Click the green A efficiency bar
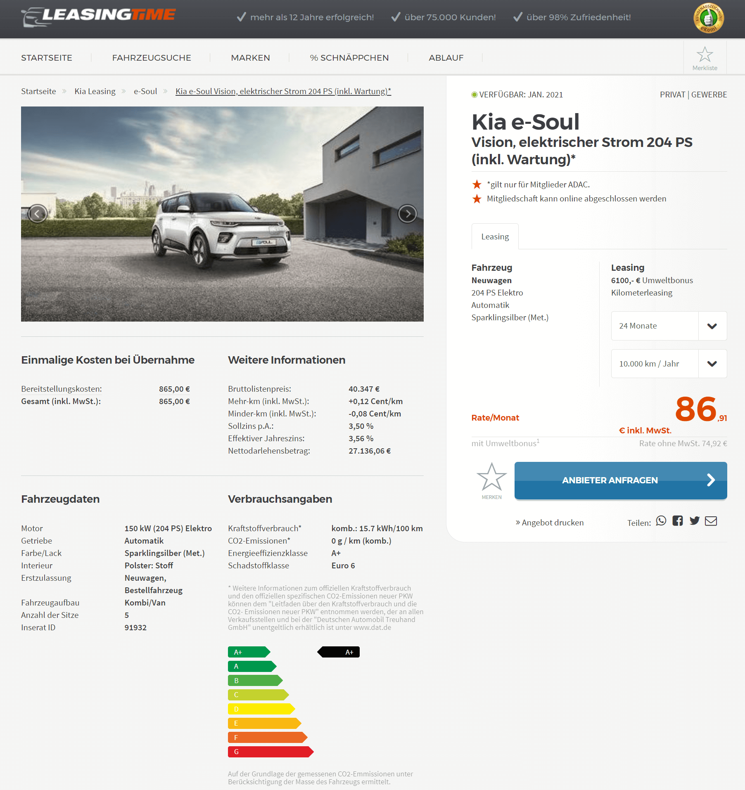The width and height of the screenshot is (745, 790). click(x=252, y=666)
